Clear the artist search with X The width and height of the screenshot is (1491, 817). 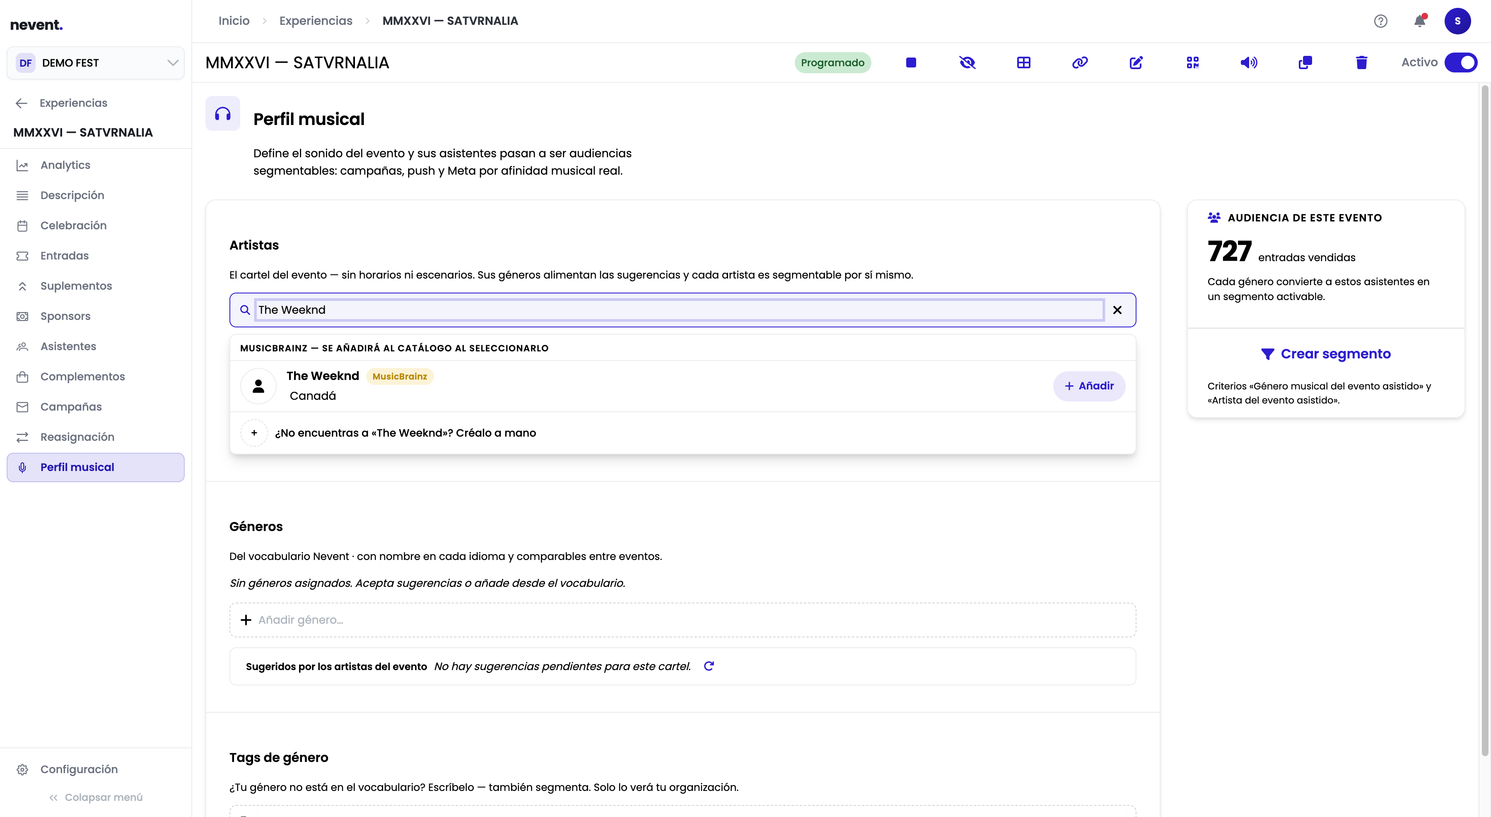point(1117,310)
